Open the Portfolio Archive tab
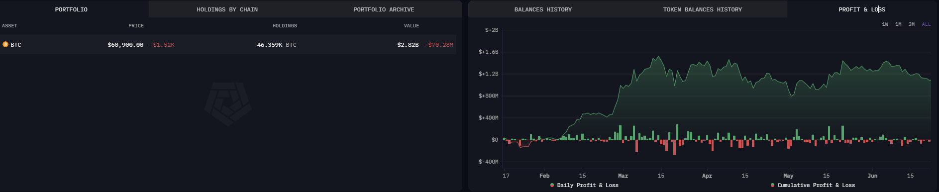The image size is (939, 192). pyautogui.click(x=384, y=9)
